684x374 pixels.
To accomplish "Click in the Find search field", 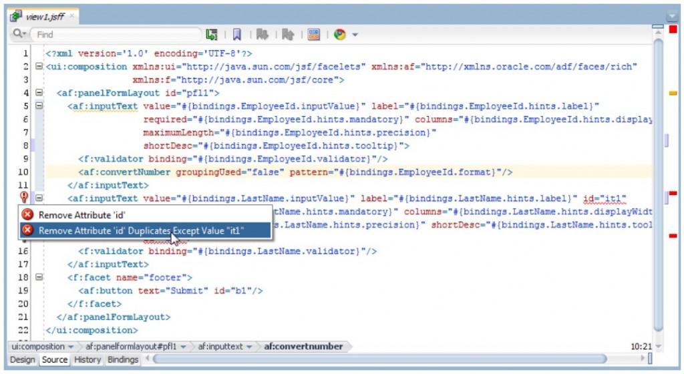I will 117,34.
